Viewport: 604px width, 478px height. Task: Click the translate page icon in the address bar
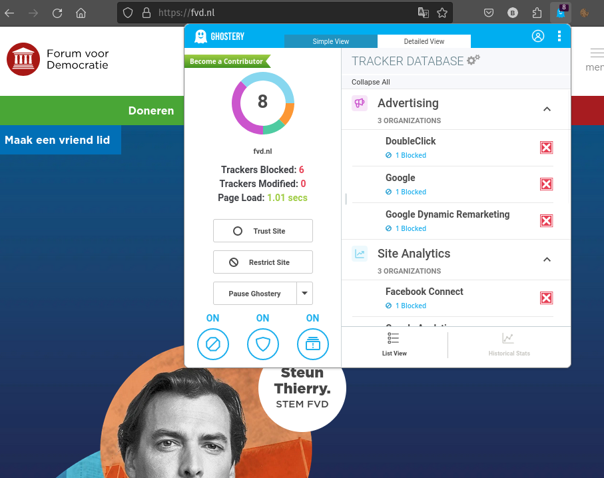pyautogui.click(x=424, y=13)
